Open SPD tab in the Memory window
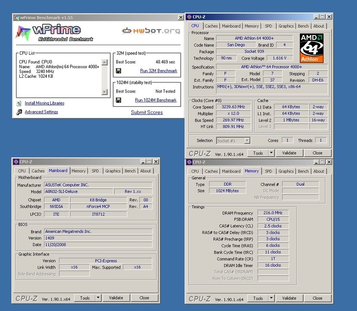357x311 pixels. [268, 171]
